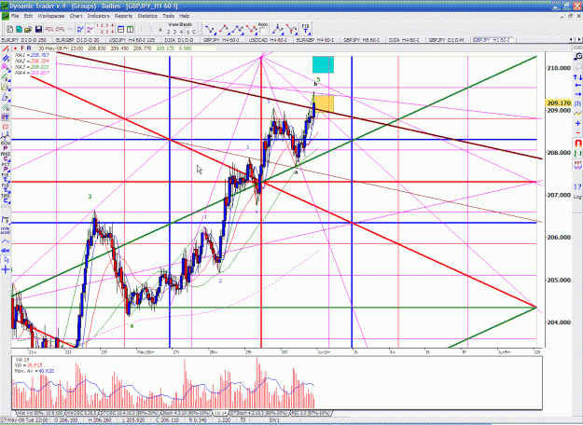
Task: Select the red trend line tool
Action: [x=6, y=49]
